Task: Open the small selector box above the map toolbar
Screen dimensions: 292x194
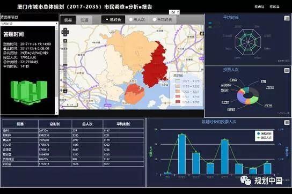Action: pos(174,12)
